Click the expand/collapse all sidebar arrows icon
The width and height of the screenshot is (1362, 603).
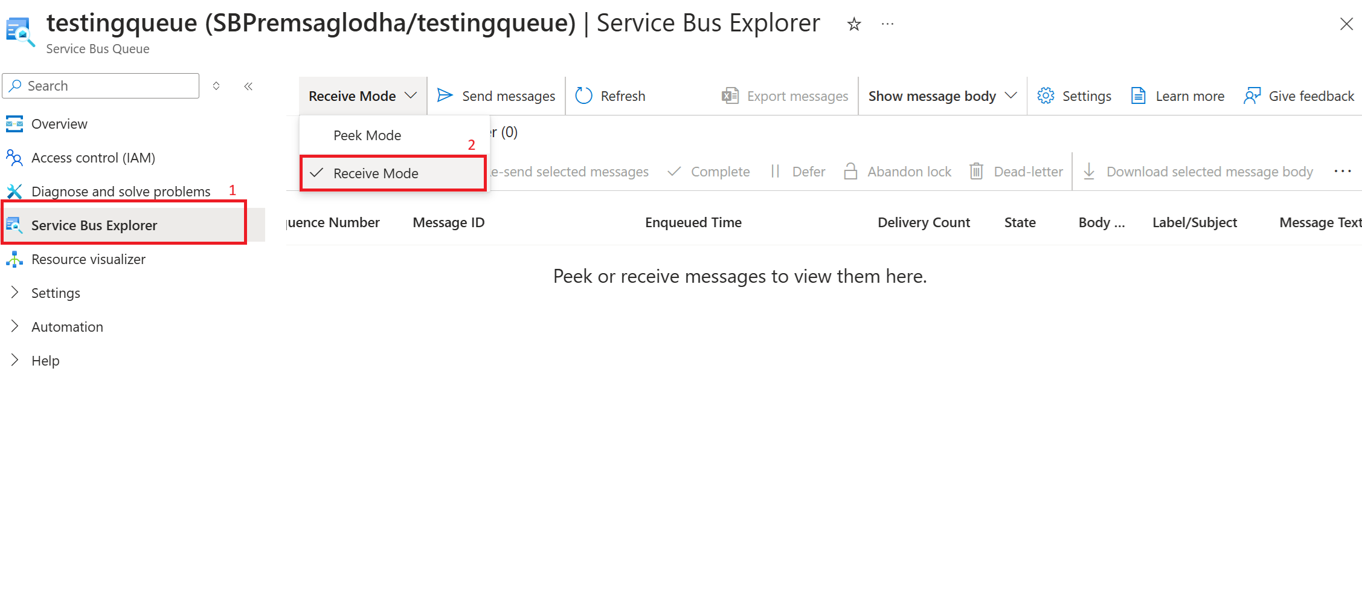click(x=216, y=86)
